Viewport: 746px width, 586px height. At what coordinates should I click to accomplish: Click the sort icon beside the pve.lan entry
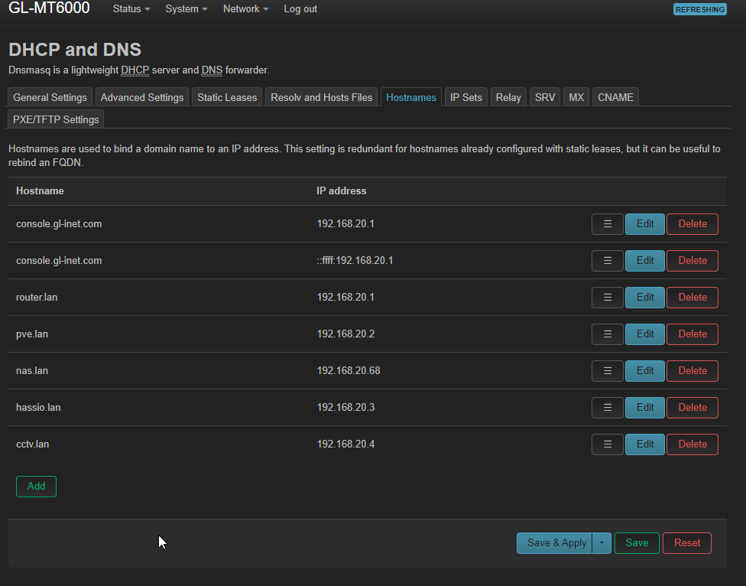tap(607, 334)
